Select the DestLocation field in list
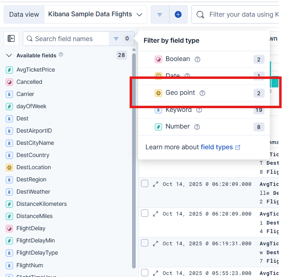The image size is (282, 277). click(x=34, y=167)
